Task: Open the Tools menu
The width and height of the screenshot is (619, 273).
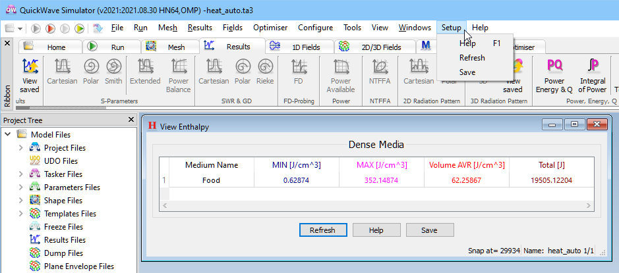Action: click(x=352, y=28)
